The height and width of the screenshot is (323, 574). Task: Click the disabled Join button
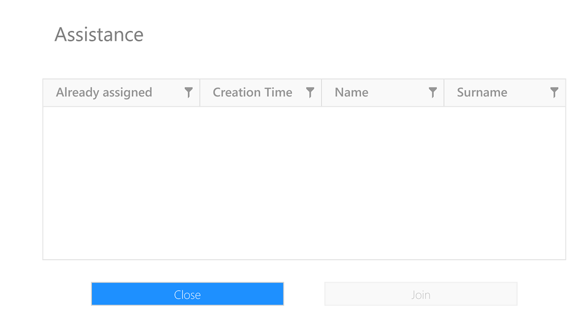tap(421, 294)
